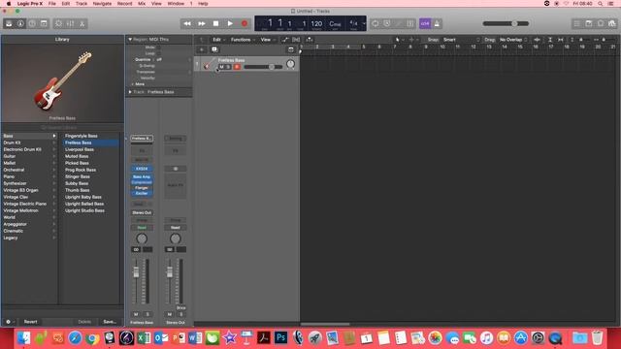This screenshot has height=349, width=621.
Task: Click the Revert button in Library
Action: click(x=30, y=322)
